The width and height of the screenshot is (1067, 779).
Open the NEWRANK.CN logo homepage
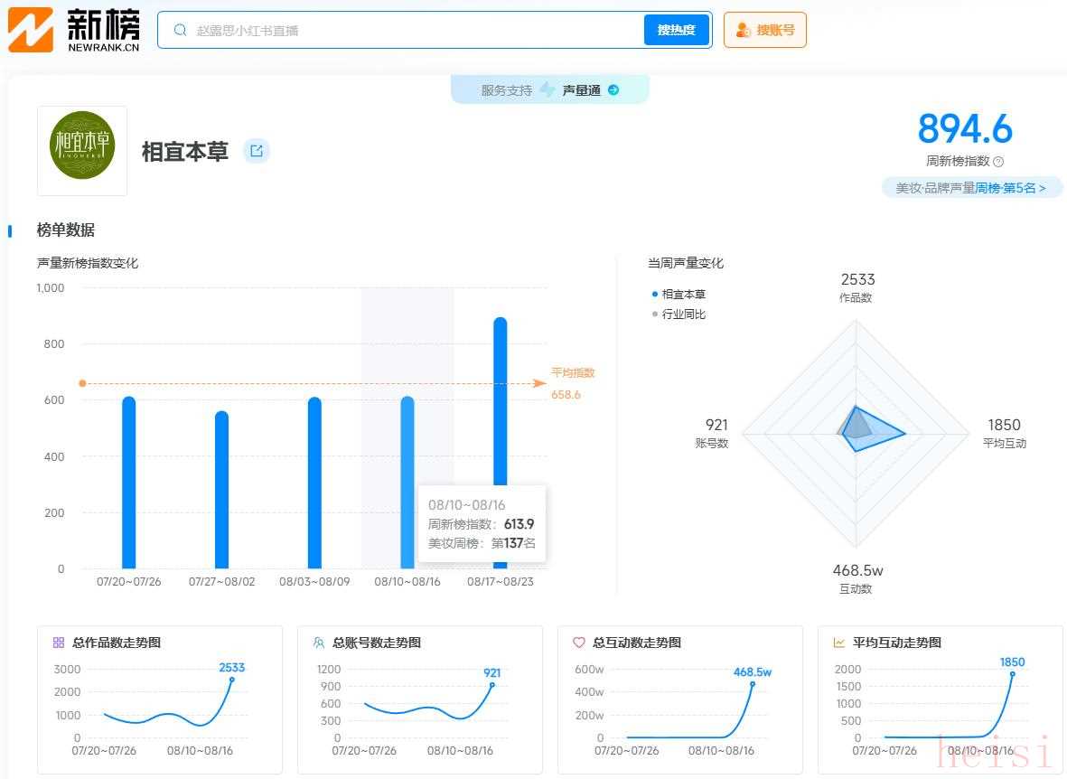[x=74, y=30]
